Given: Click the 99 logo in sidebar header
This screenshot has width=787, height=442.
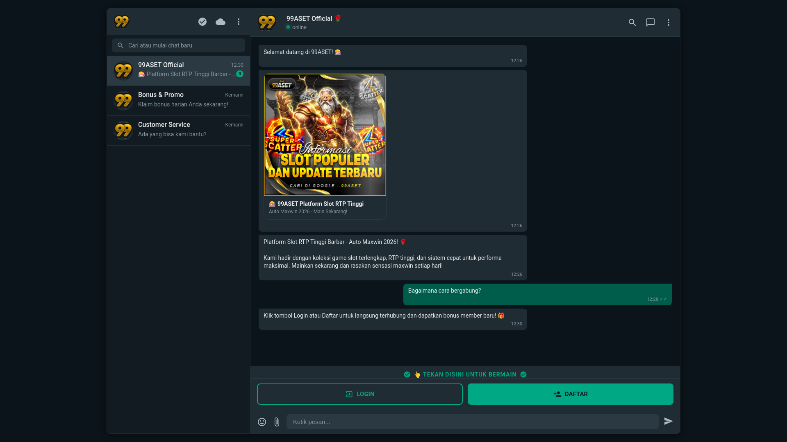Looking at the screenshot, I should coord(122,22).
